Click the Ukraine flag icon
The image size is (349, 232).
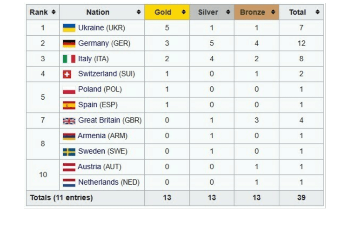pyautogui.click(x=69, y=28)
